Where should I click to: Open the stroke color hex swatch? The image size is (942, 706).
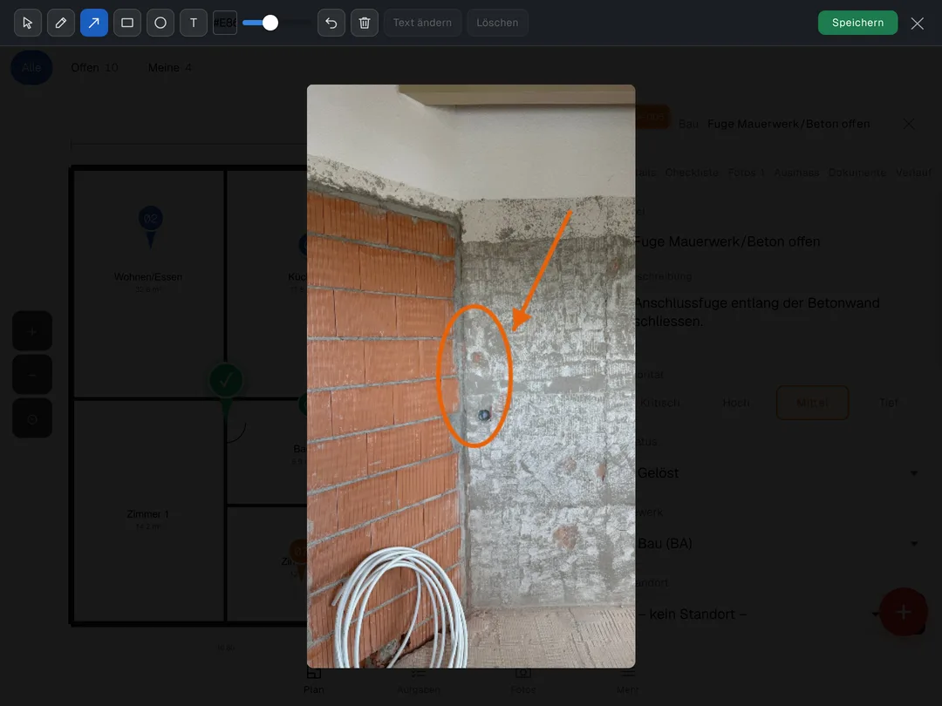[x=225, y=23]
